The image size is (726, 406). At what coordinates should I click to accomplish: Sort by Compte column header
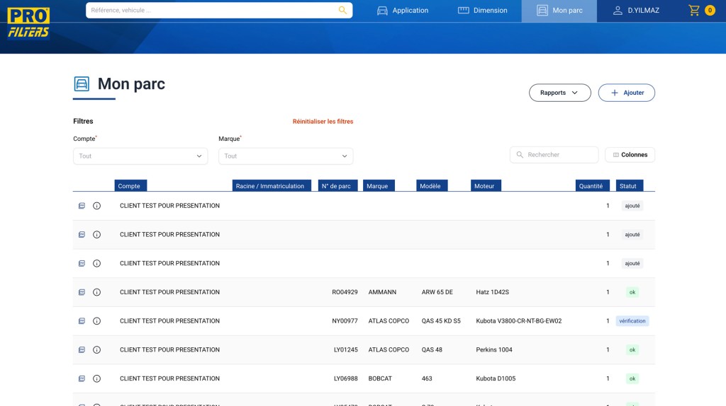coord(130,186)
